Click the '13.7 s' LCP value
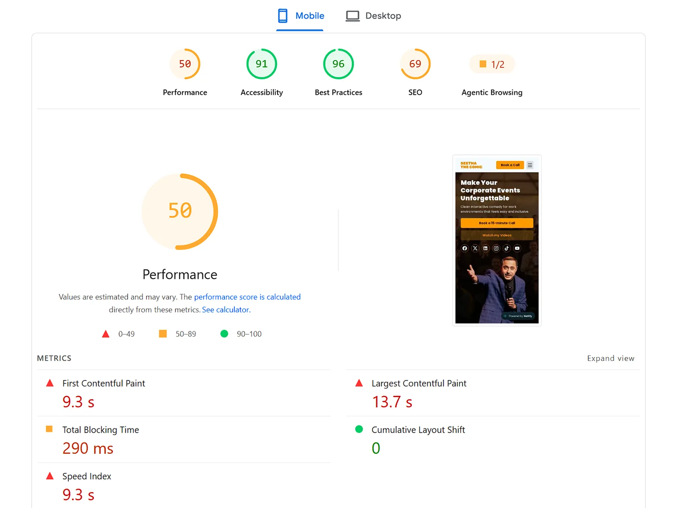 point(392,402)
